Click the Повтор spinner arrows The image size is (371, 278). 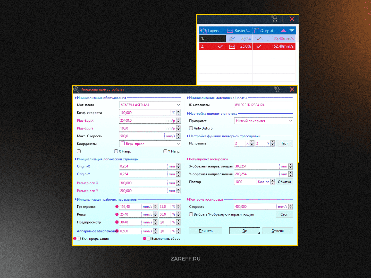point(273,182)
